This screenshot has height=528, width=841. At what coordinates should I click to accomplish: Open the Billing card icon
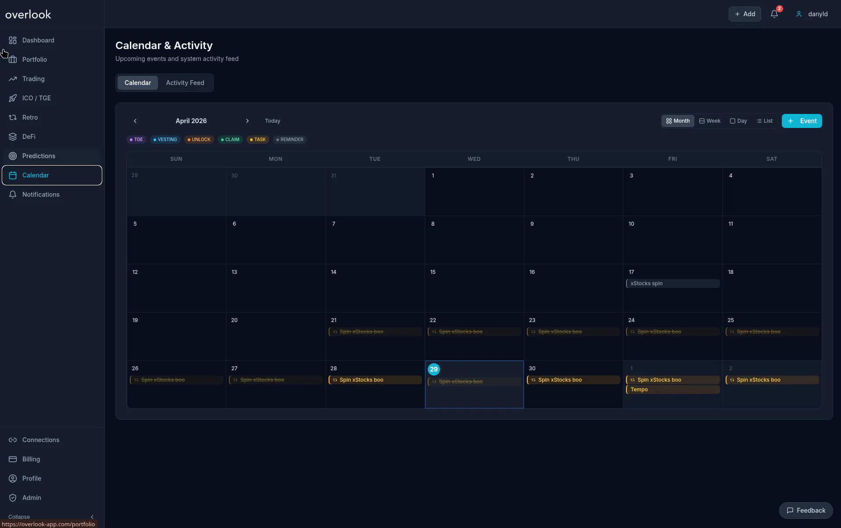point(13,459)
